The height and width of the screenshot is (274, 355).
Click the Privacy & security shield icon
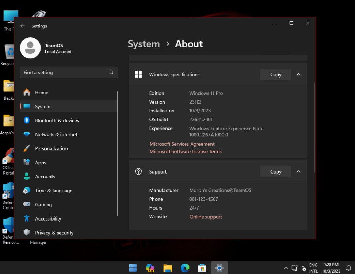27,233
